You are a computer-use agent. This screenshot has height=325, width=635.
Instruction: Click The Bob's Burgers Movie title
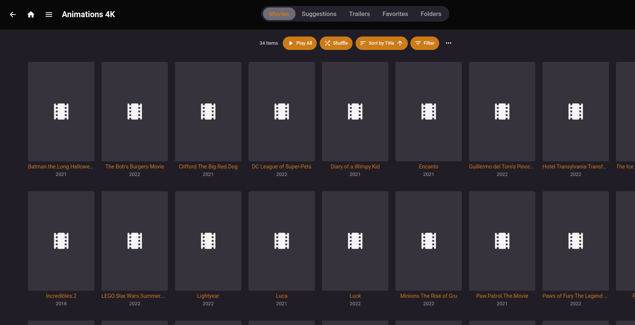click(x=135, y=167)
